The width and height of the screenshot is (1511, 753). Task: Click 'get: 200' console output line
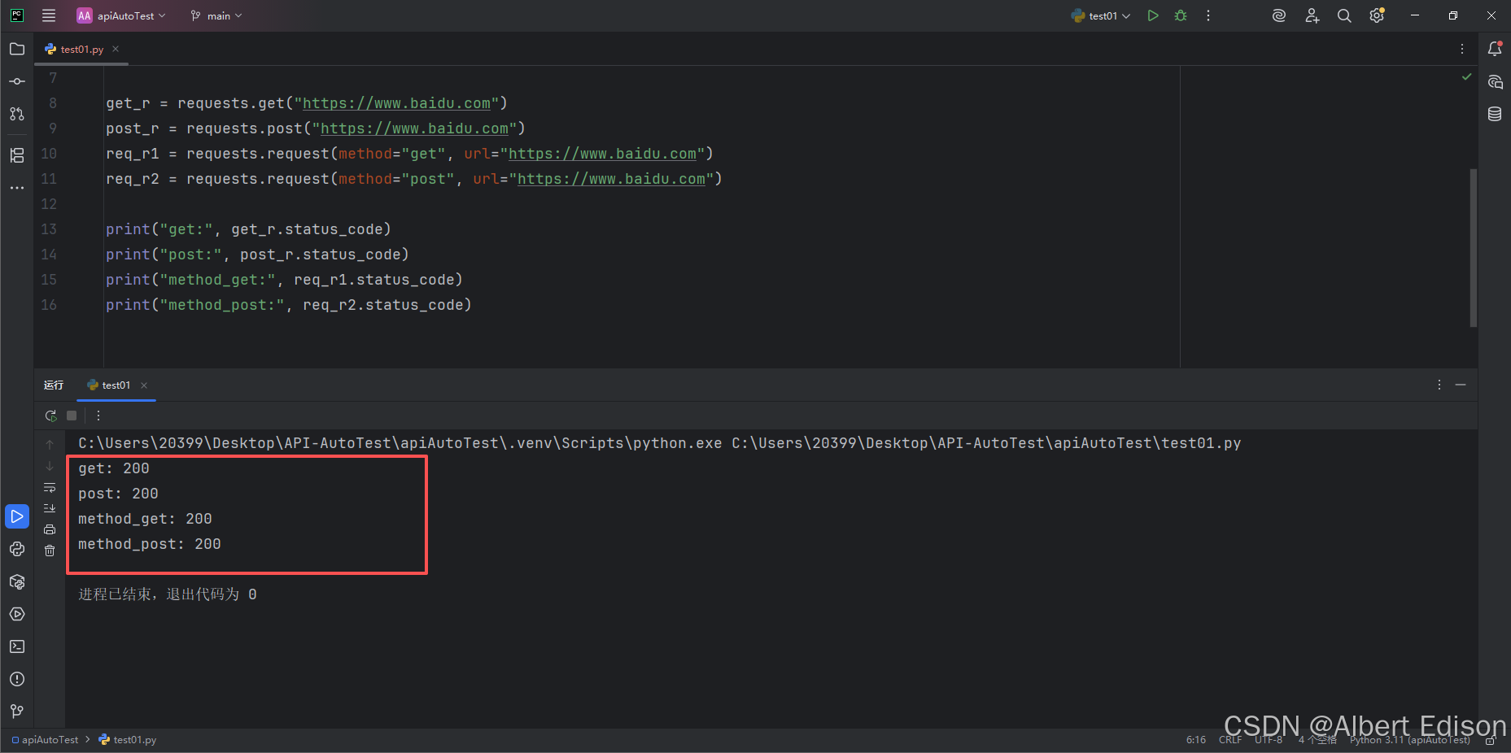pos(114,468)
